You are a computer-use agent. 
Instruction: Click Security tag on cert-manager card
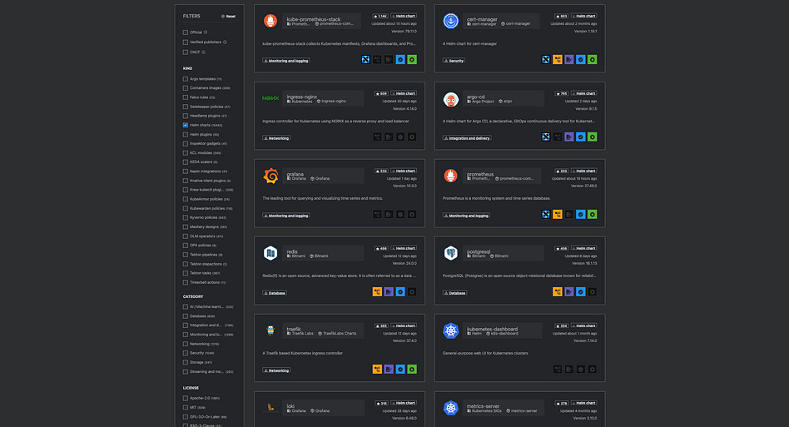tap(454, 61)
